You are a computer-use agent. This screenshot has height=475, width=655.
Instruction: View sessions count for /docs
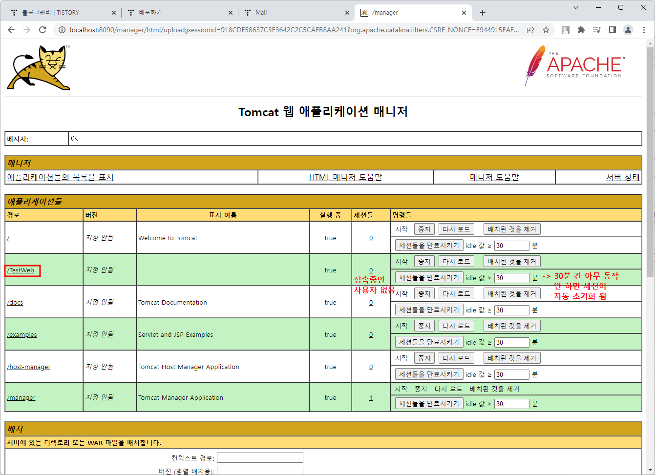pyautogui.click(x=371, y=303)
